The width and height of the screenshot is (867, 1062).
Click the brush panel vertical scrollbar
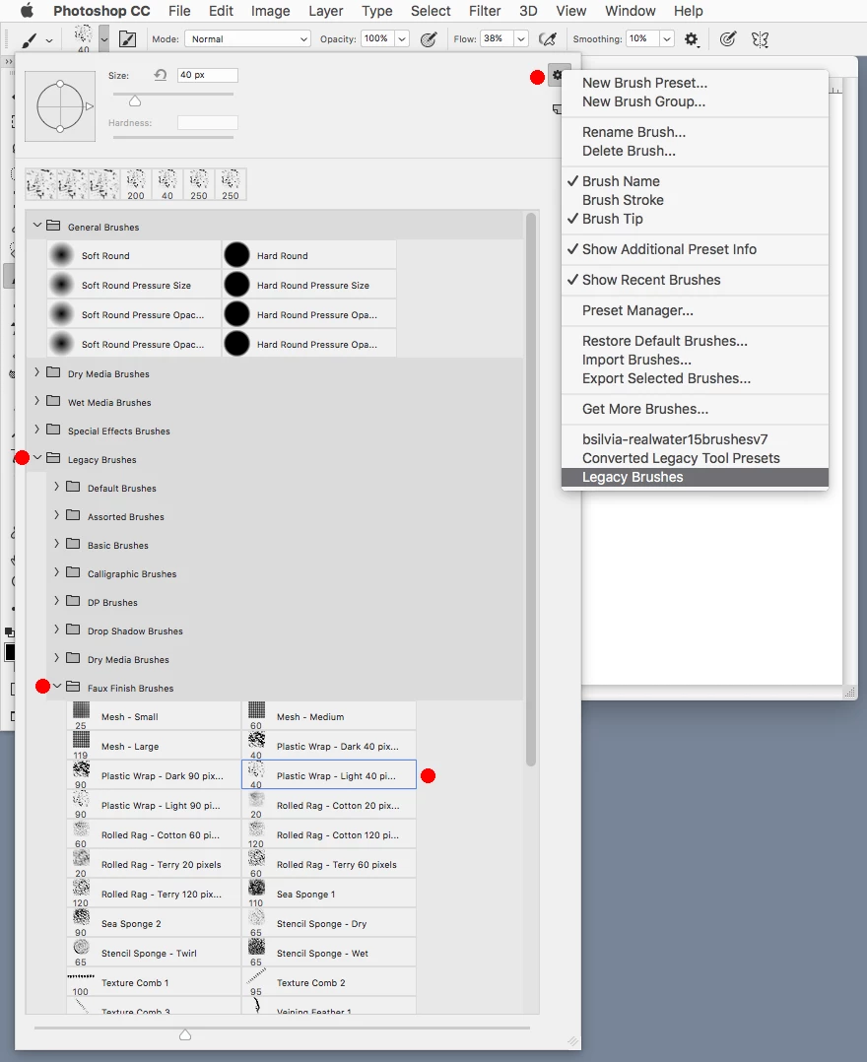click(531, 489)
